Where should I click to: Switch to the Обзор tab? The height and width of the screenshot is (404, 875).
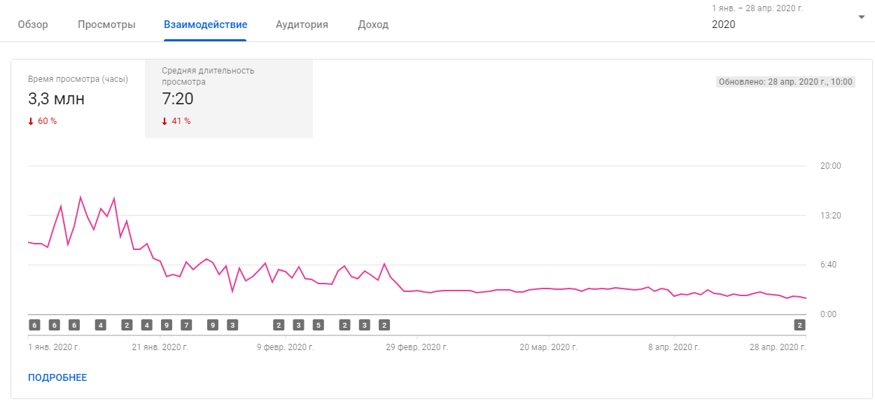(33, 25)
